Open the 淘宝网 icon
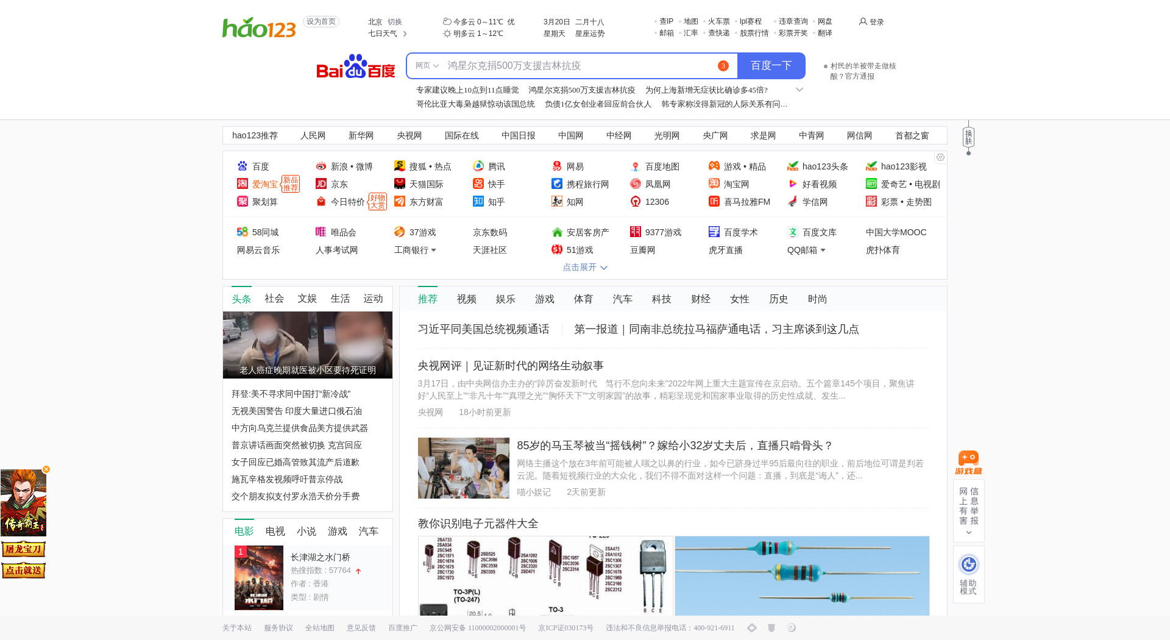Image resolution: width=1170 pixels, height=640 pixels. point(714,184)
